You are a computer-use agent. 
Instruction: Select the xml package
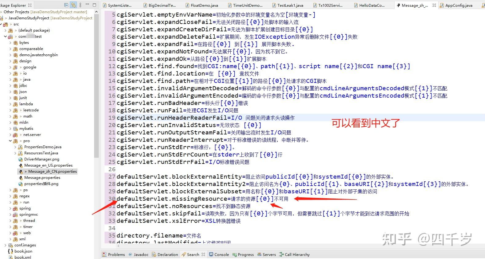pyautogui.click(x=22, y=239)
